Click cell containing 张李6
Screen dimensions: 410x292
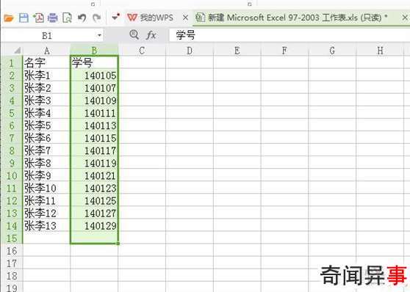coord(47,138)
